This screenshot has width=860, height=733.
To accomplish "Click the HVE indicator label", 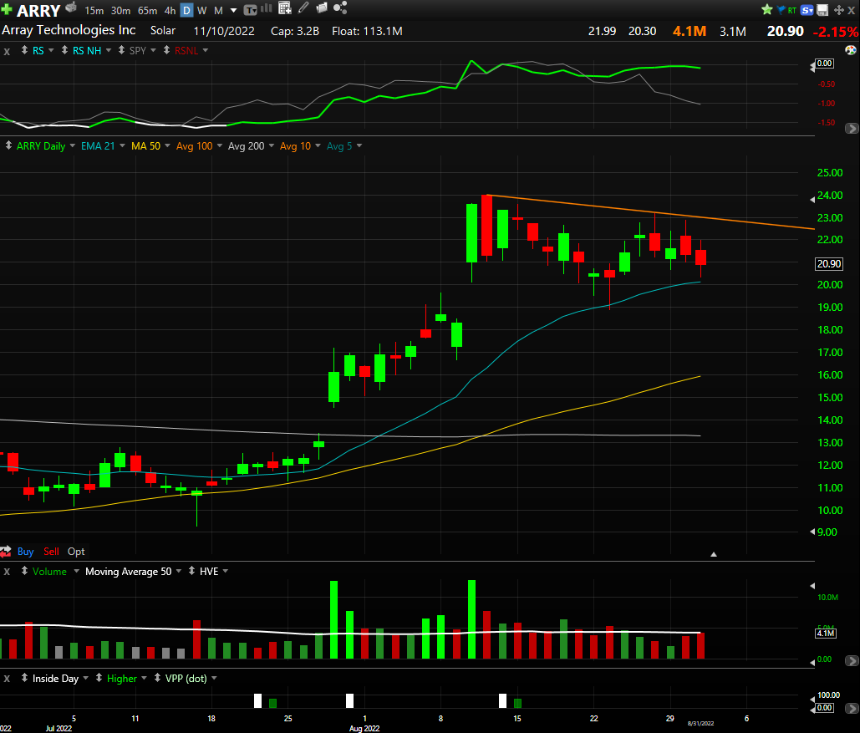I will coord(209,571).
